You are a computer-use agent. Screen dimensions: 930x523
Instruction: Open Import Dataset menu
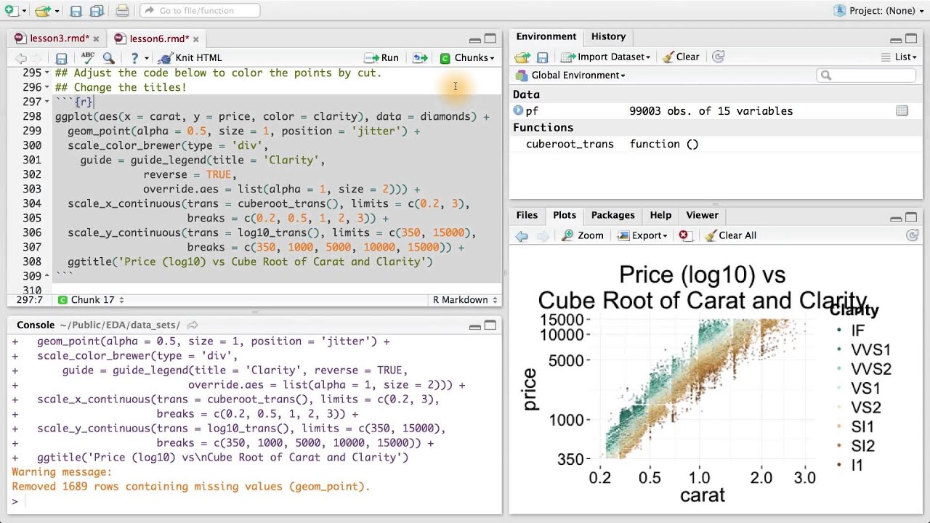606,57
